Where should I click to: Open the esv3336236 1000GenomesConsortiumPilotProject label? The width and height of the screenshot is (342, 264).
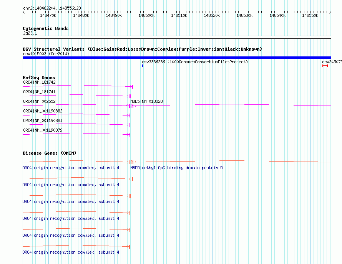pos(195,62)
